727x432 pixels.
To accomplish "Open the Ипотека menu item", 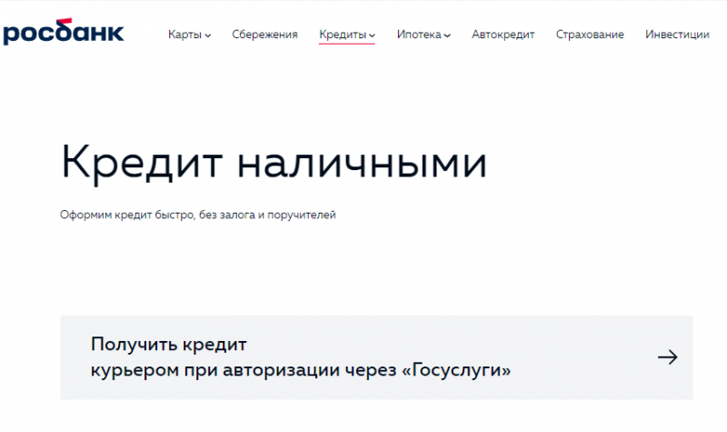I will click(419, 35).
